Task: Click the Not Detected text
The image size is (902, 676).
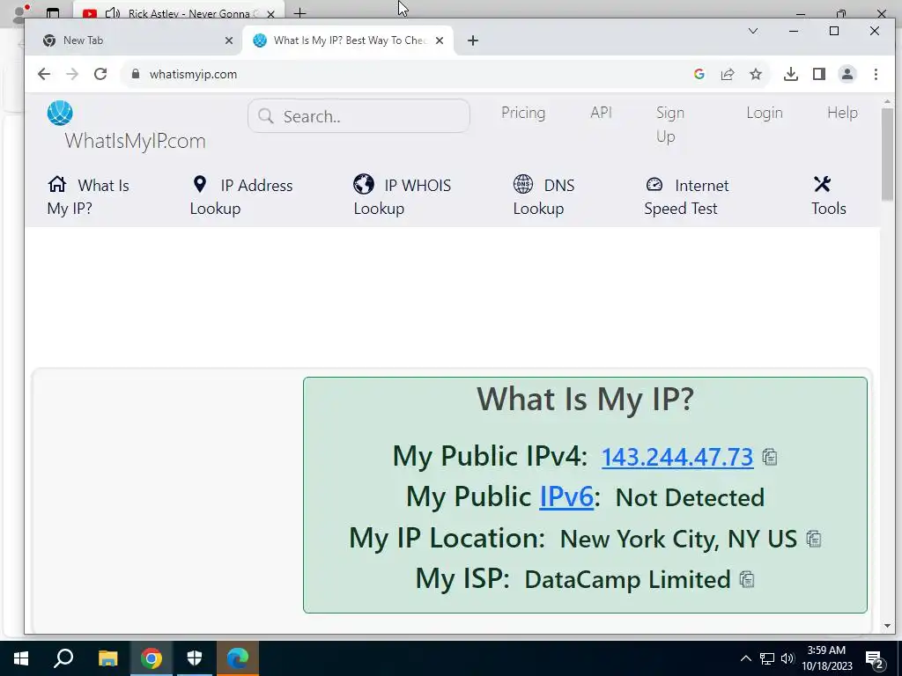Action: coord(690,498)
